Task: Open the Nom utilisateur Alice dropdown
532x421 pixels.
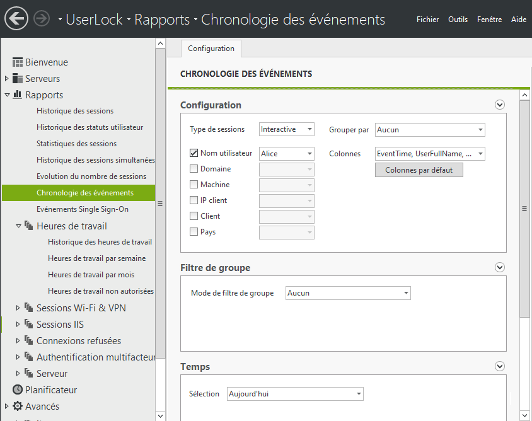Action: (x=287, y=154)
